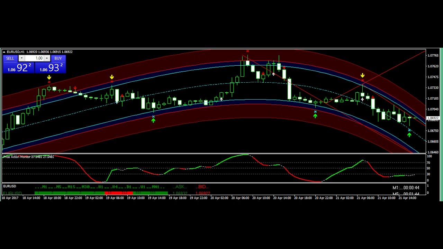The image size is (443, 249).
Task: Click the 19 Apr 06:00 time axis label
Action: [x=115, y=198]
